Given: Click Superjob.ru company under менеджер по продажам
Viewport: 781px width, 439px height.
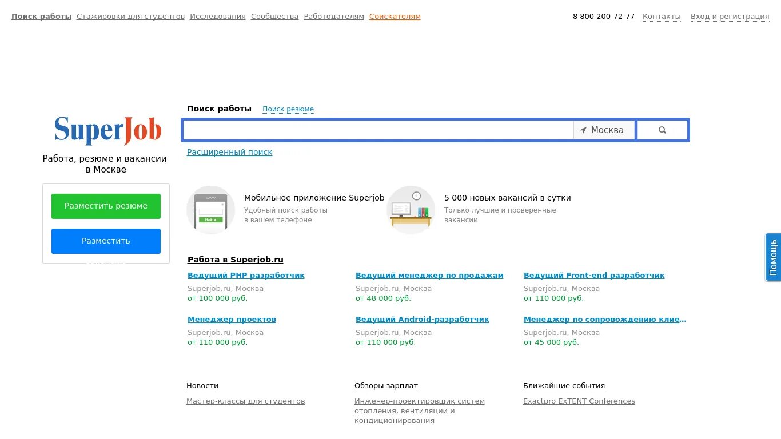Looking at the screenshot, I should pos(377,289).
